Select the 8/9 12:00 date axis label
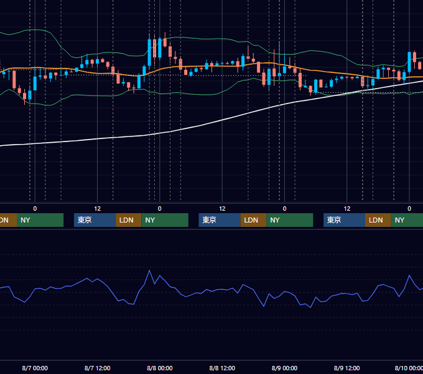423x374 pixels. (346, 368)
